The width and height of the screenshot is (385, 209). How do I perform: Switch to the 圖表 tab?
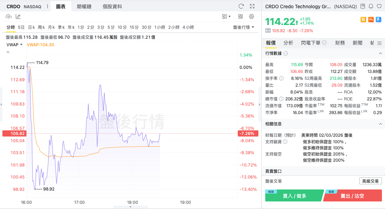point(61,7)
